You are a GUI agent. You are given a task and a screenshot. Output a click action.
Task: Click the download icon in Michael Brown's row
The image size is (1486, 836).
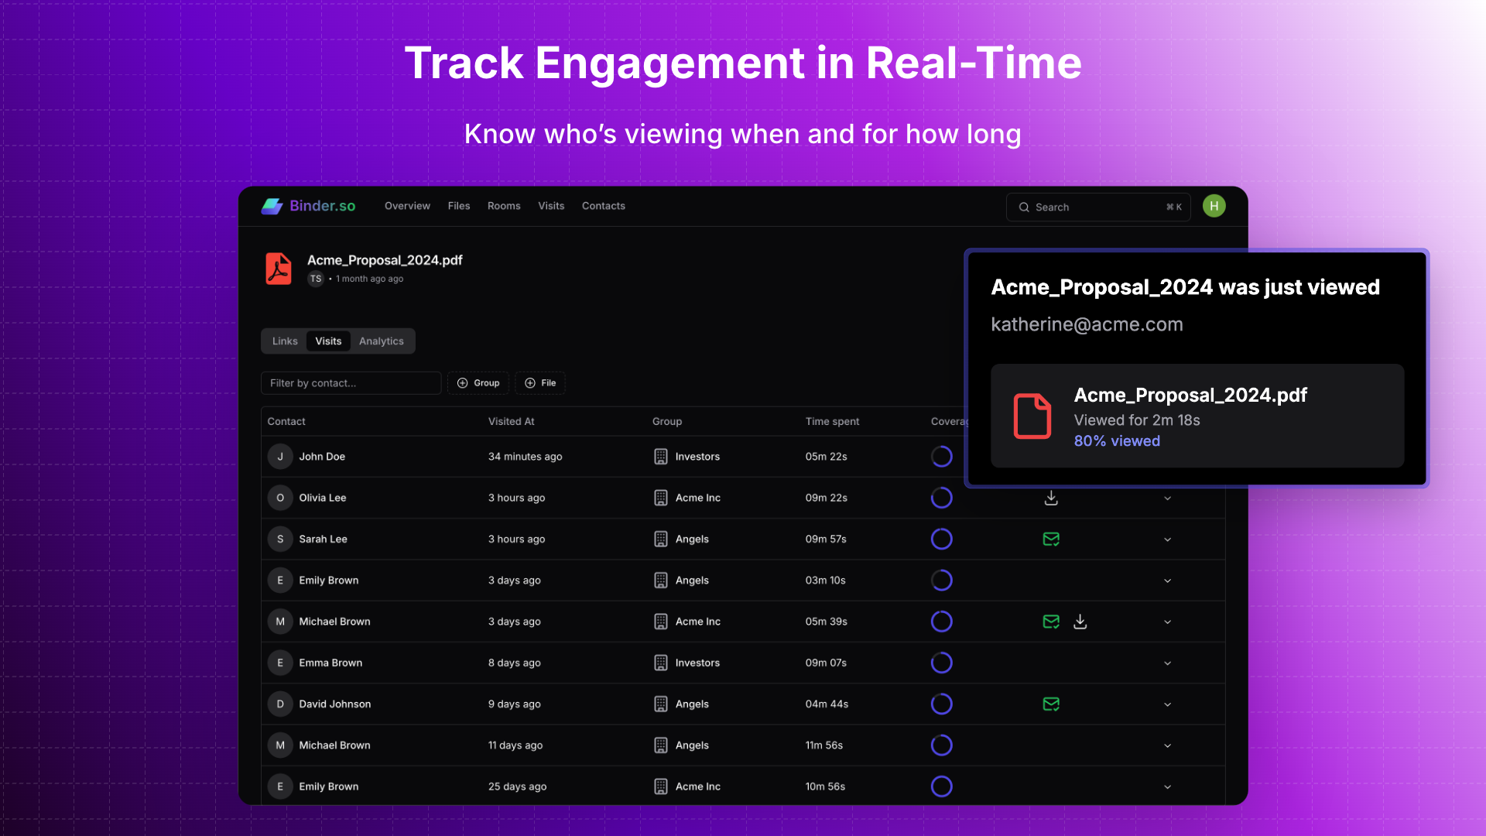point(1079,621)
